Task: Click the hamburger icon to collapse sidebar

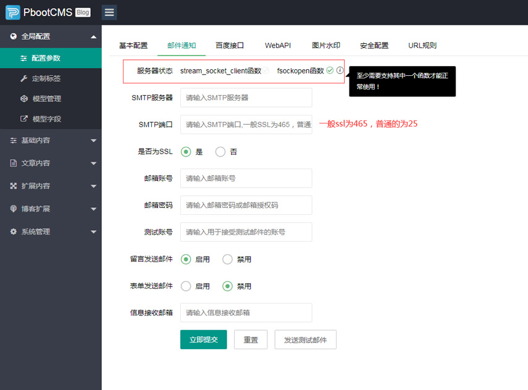Action: click(109, 12)
